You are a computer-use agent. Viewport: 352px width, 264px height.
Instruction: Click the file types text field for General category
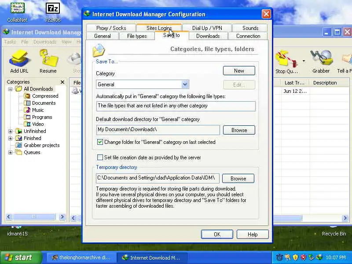(x=176, y=106)
